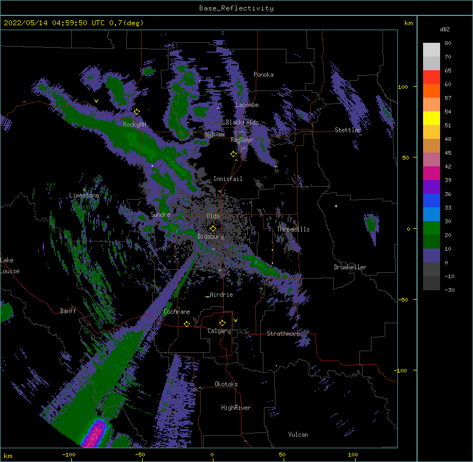Select the Blackfalds label
Image resolution: width=473 pixels, height=462 pixels.
pyautogui.click(x=242, y=122)
